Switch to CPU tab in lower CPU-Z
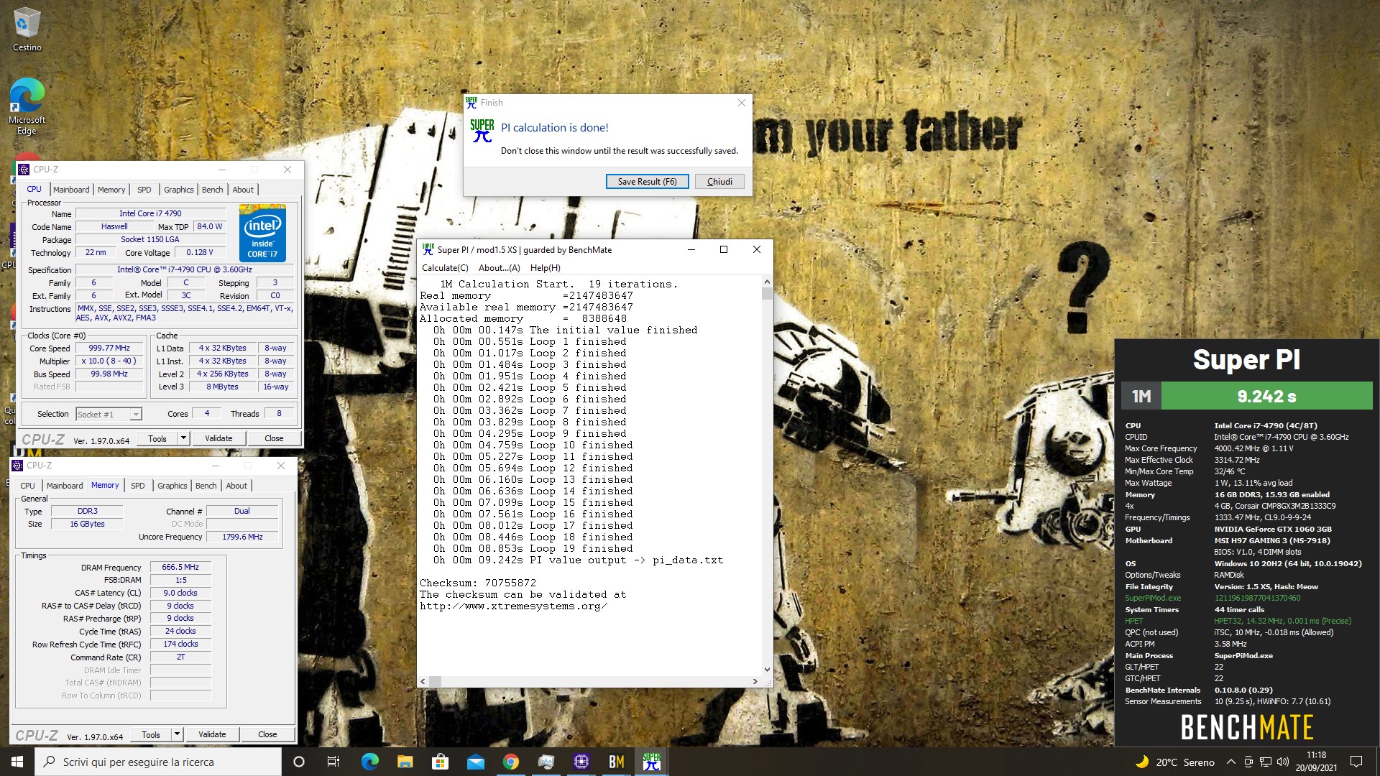 pos(27,486)
